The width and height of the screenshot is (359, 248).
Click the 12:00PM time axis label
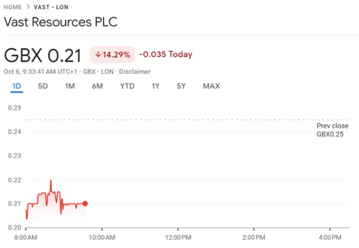(178, 238)
